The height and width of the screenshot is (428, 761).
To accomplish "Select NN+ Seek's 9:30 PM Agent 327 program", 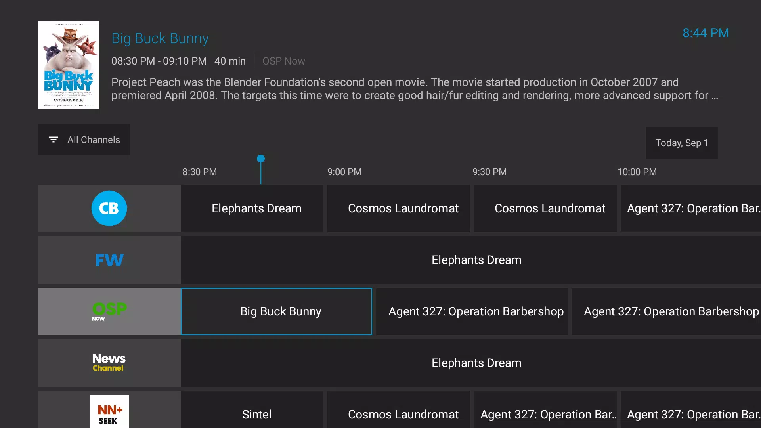I will click(x=545, y=409).
